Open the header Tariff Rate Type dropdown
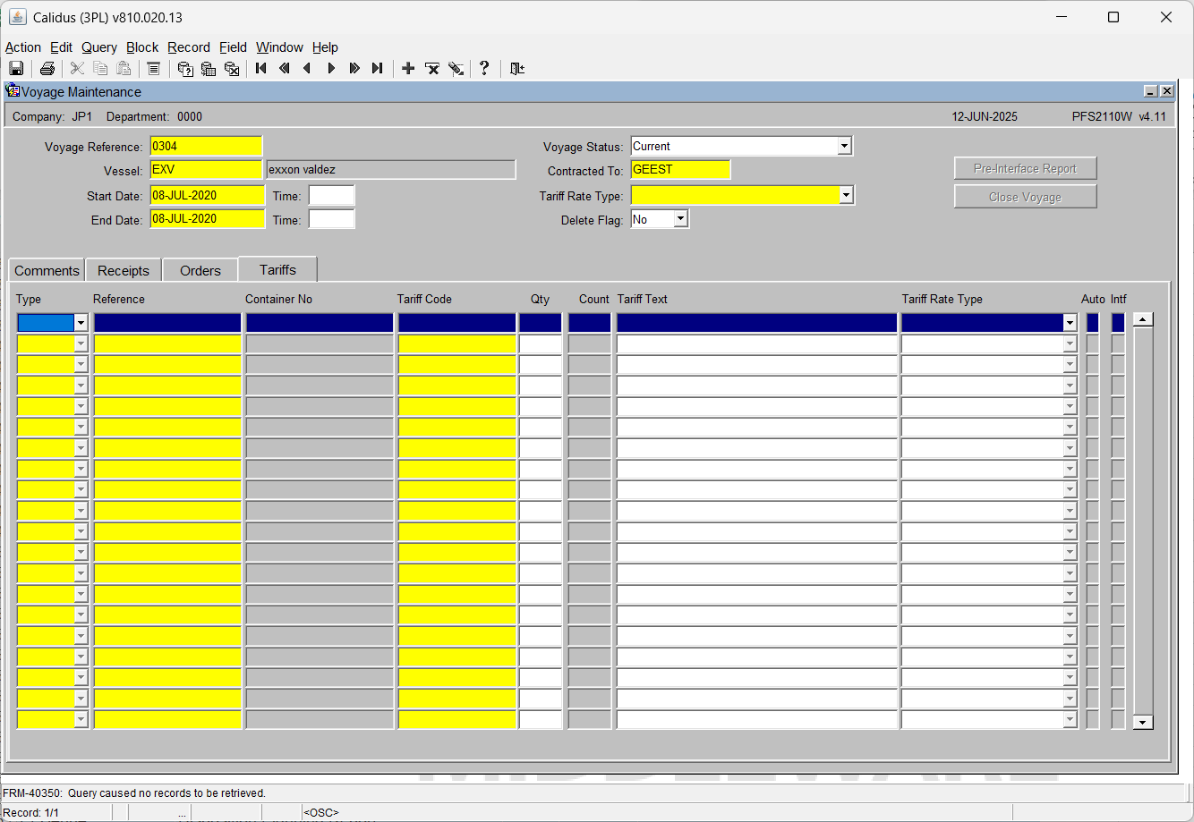This screenshot has height=822, width=1194. (846, 195)
